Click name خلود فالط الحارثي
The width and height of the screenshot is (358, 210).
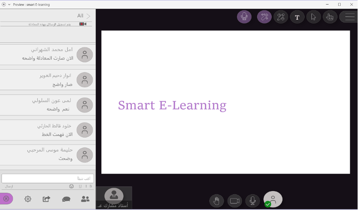pos(54,126)
